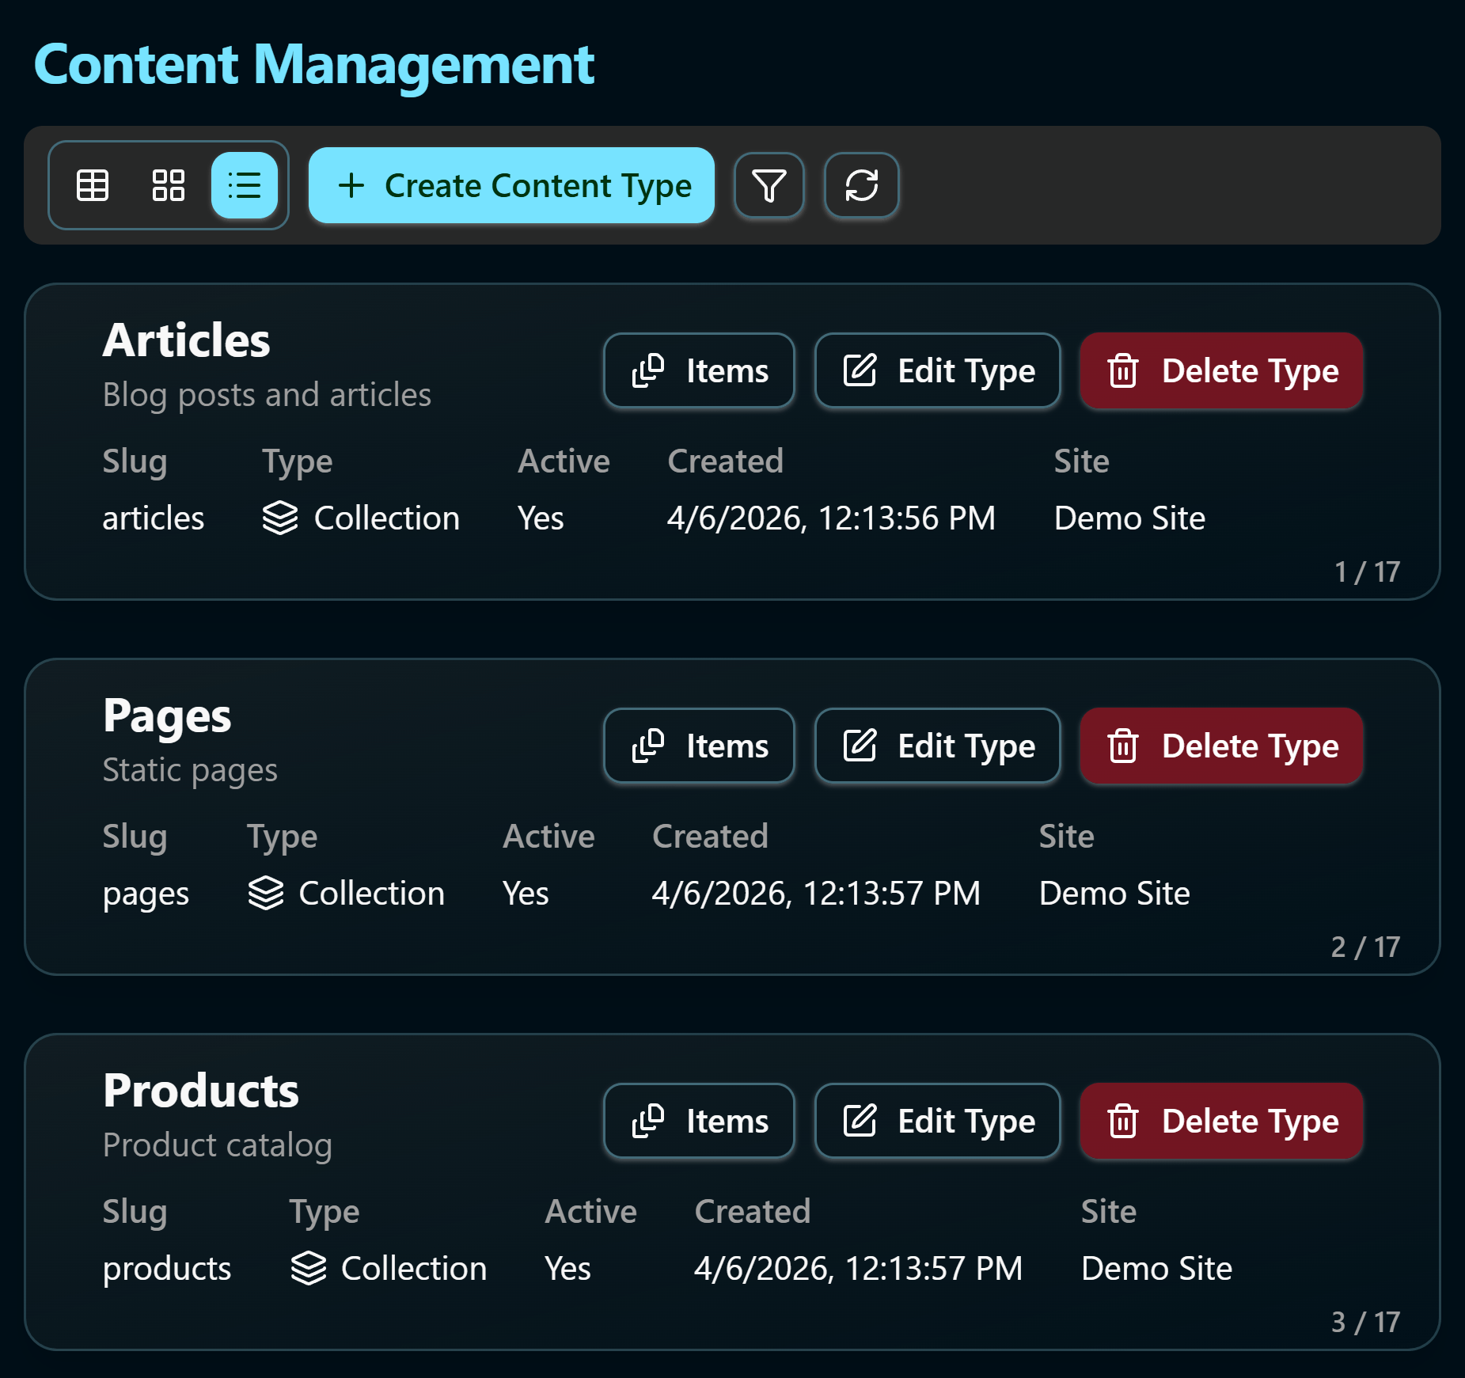Click the pencil icon in Pages Edit Type button
1465x1378 pixels.
(x=861, y=745)
